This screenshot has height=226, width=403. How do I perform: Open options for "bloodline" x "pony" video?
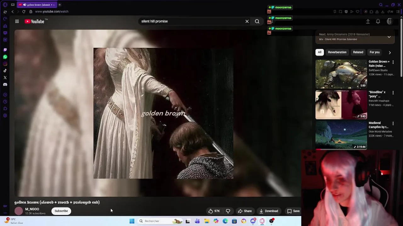point(393,93)
